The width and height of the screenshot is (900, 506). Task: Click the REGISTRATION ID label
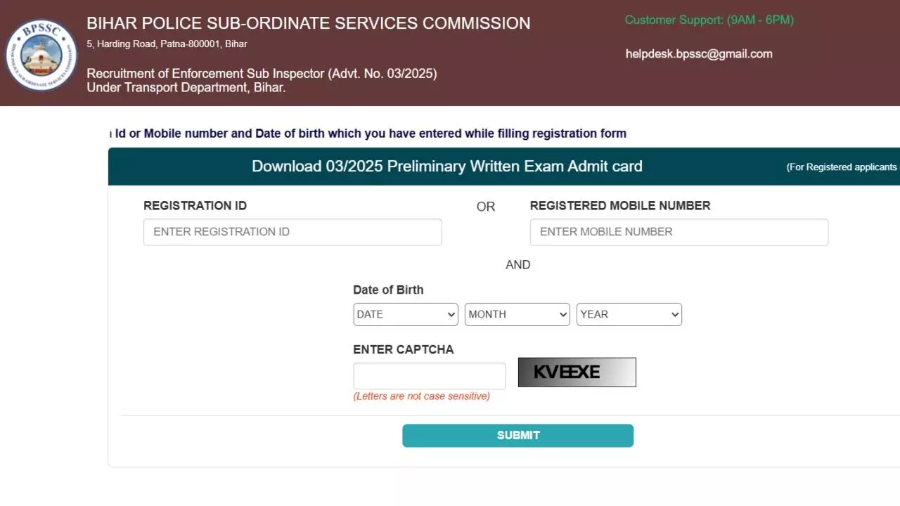tap(195, 206)
